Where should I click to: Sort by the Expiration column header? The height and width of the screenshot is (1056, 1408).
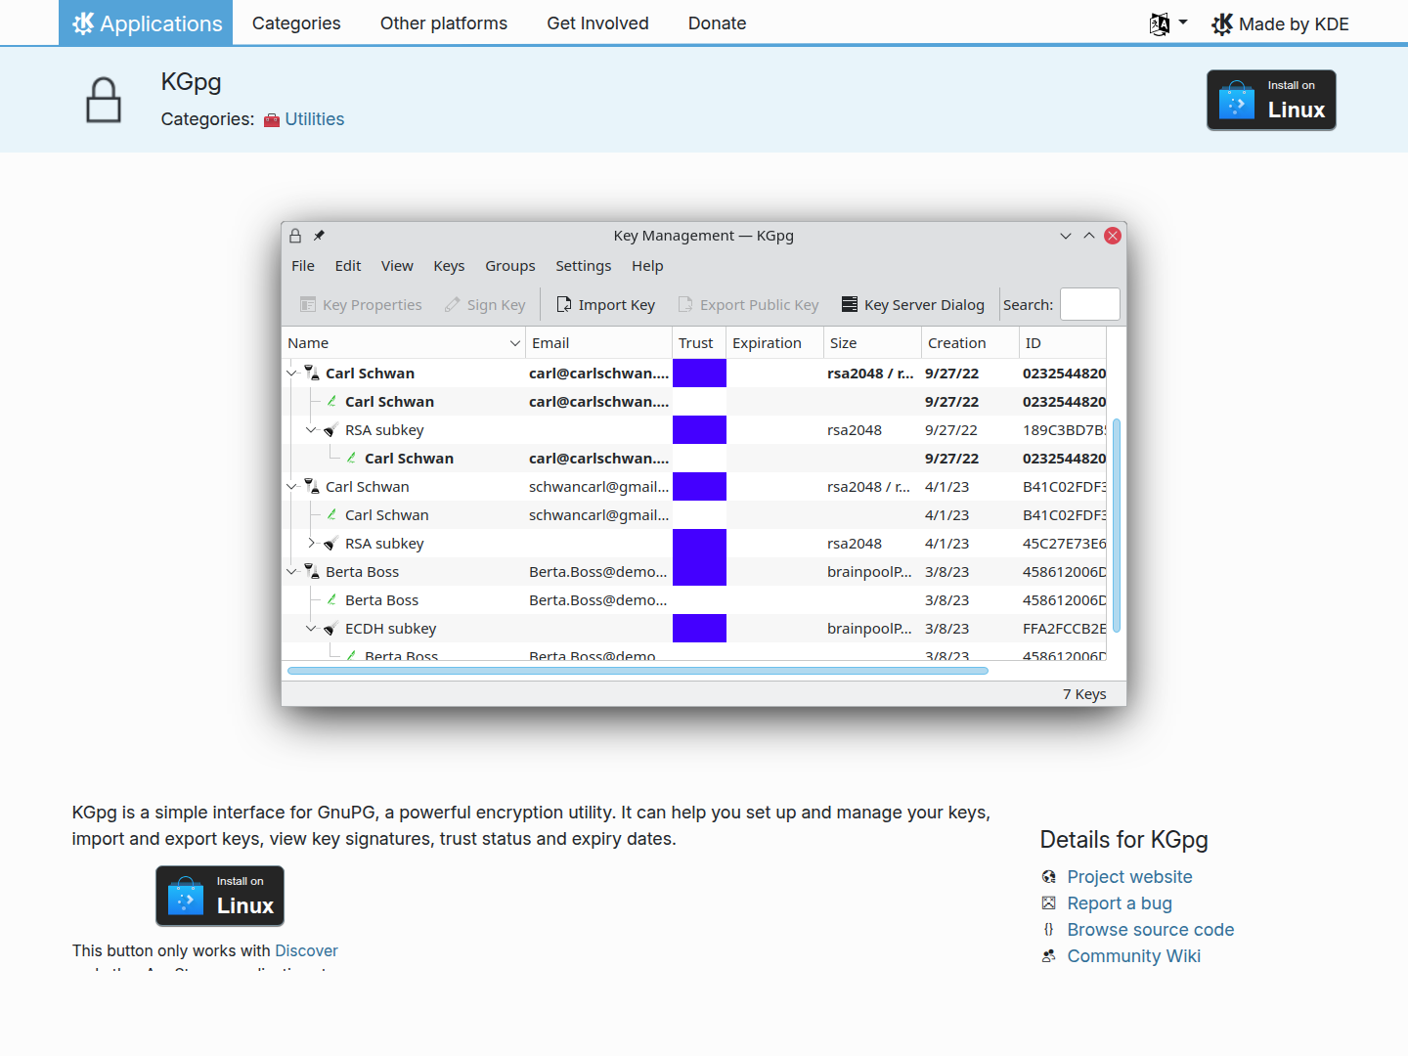coord(775,343)
